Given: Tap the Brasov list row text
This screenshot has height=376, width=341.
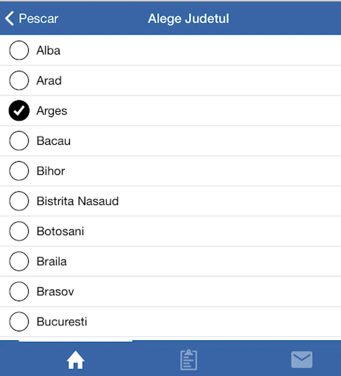Looking at the screenshot, I should click(55, 291).
